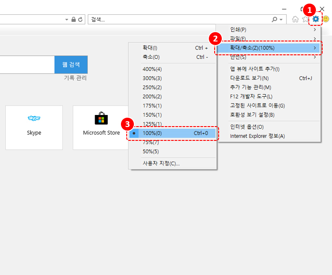Open the Skype tile
The width and height of the screenshot is (332, 275).
(34, 127)
